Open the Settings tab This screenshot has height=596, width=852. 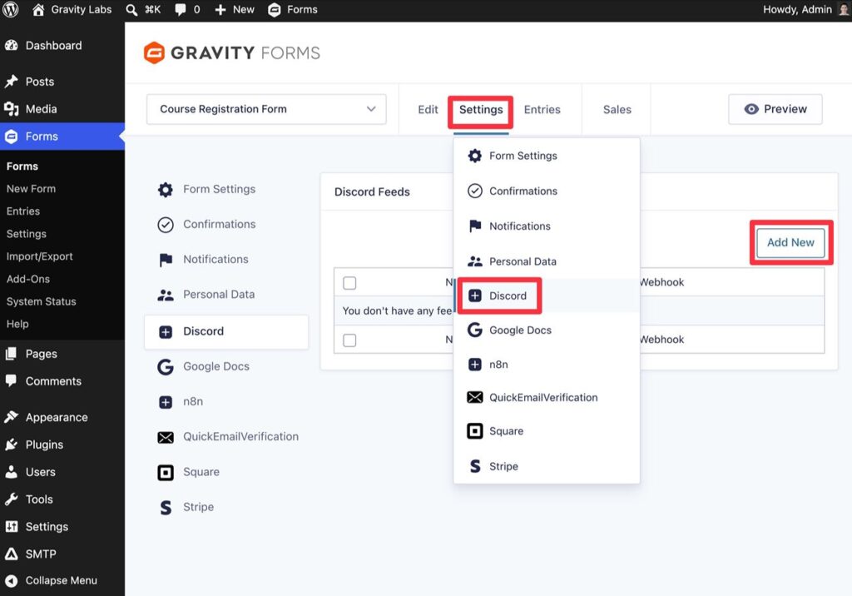click(481, 110)
